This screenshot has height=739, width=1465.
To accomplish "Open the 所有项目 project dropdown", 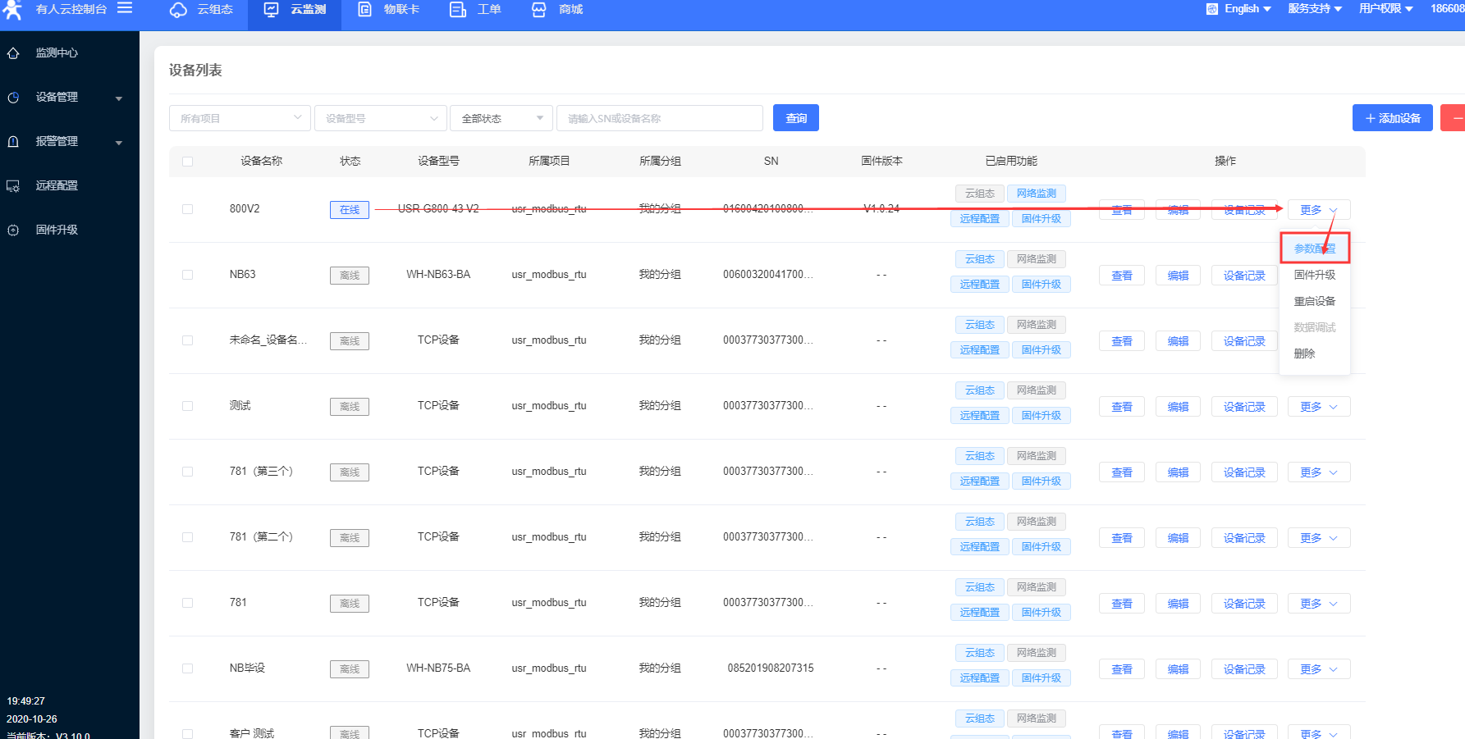I will (240, 118).
